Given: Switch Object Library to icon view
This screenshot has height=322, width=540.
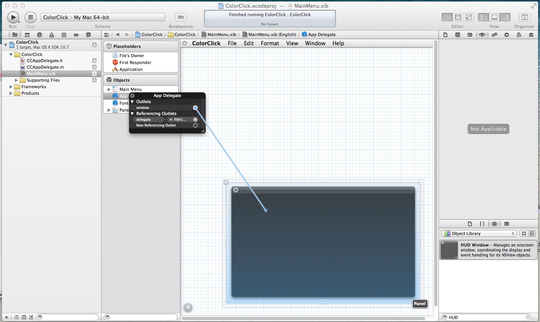Looking at the screenshot, I should 524,233.
